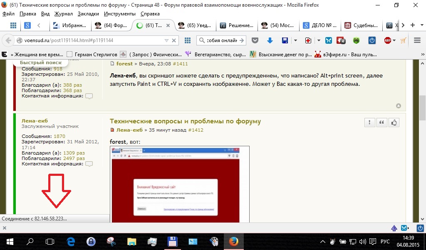This screenshot has width=426, height=250.
Task: Click the shopping cart toolbar icon
Action: click(x=403, y=40)
